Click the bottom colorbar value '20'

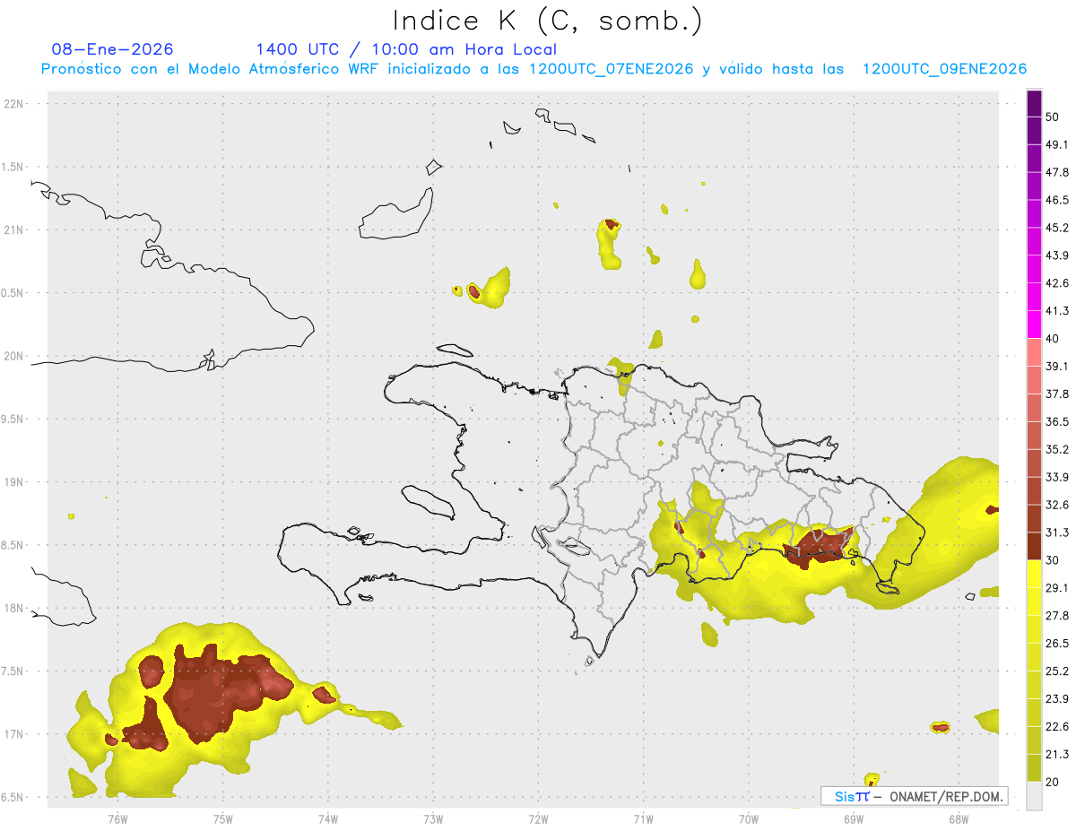tap(1053, 782)
